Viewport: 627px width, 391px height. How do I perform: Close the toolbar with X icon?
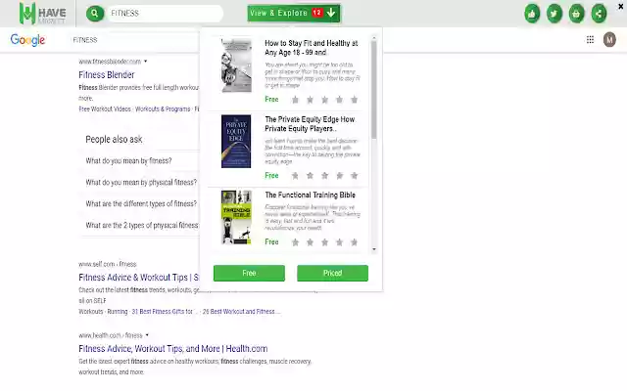coord(621,7)
